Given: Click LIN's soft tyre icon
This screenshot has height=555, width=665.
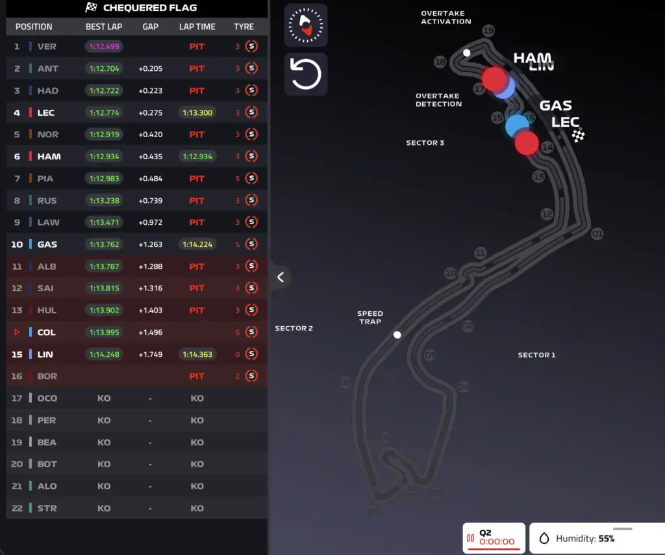Looking at the screenshot, I should coord(251,354).
